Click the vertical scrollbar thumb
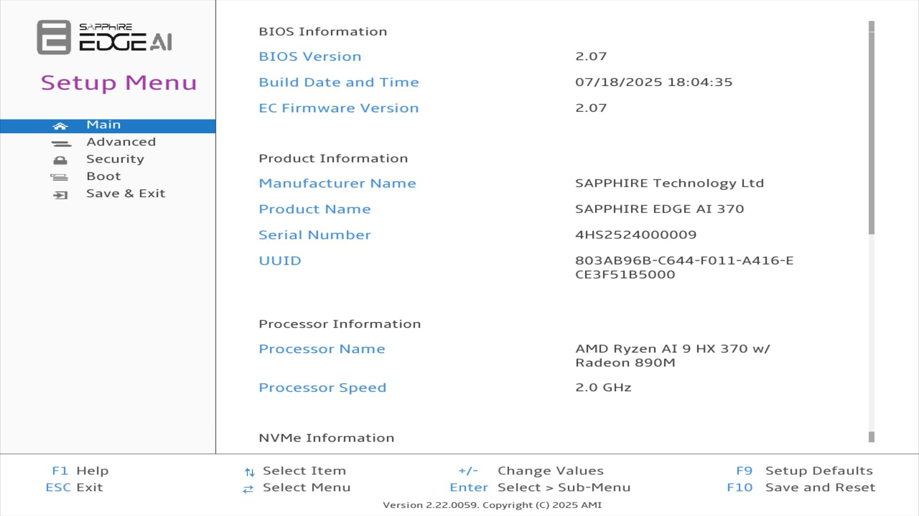The height and width of the screenshot is (516, 919). pos(871,133)
